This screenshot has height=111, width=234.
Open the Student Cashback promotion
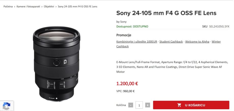(171, 42)
